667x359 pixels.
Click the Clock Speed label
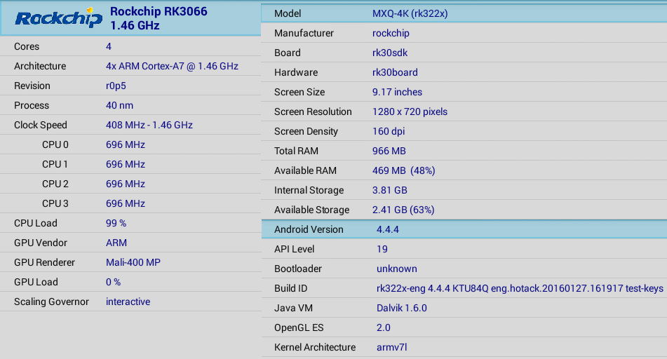click(41, 125)
